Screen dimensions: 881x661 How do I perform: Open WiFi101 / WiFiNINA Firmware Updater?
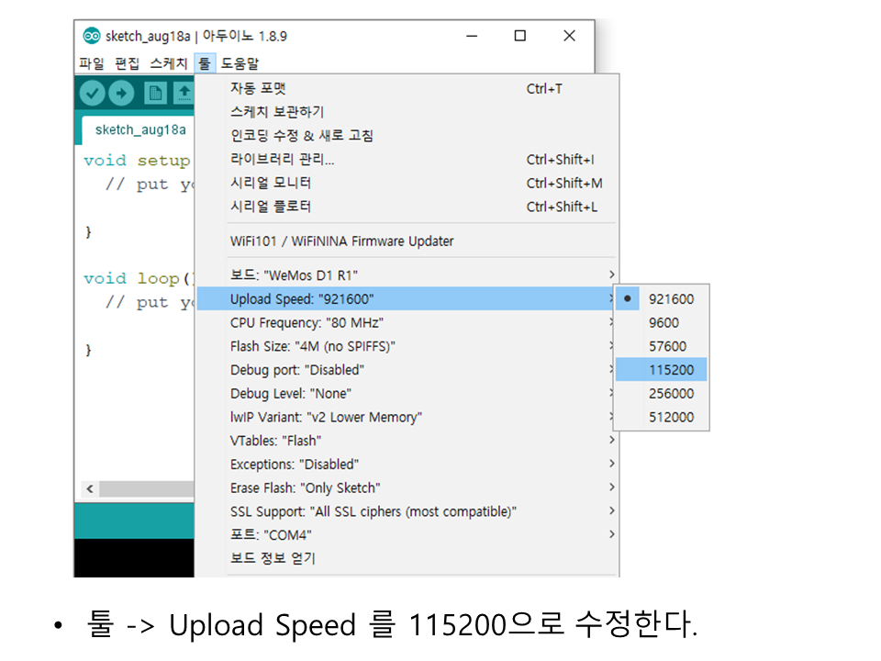point(408,241)
